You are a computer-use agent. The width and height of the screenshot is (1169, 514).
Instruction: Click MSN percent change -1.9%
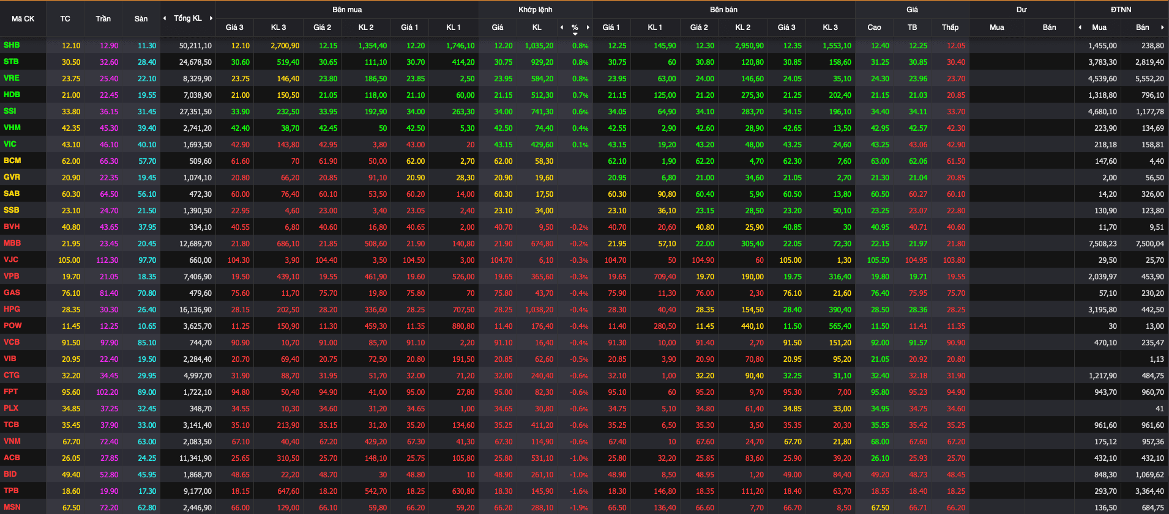tap(580, 508)
